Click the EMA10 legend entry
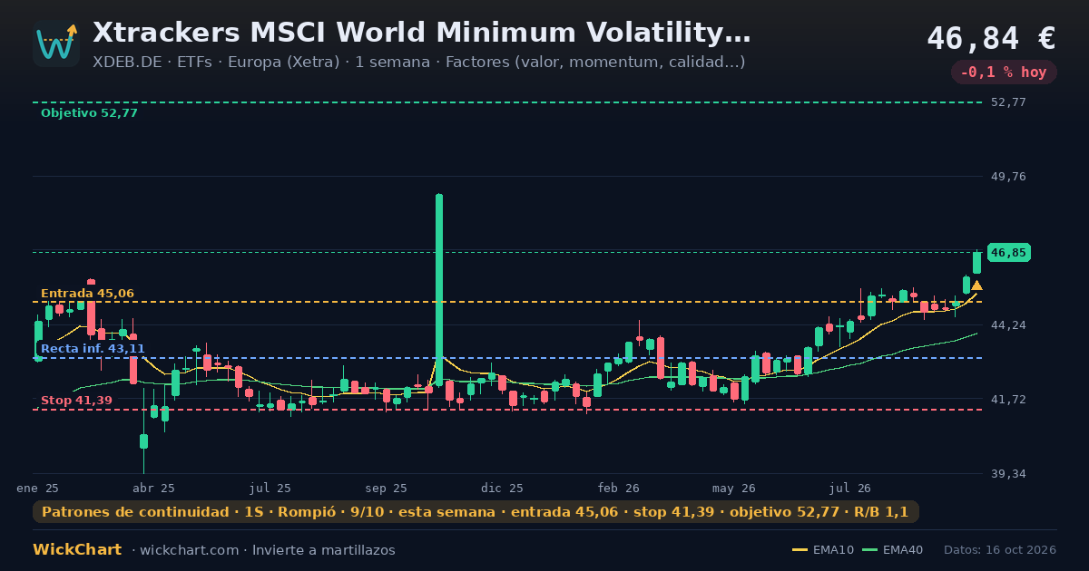The height and width of the screenshot is (571, 1089). (823, 550)
